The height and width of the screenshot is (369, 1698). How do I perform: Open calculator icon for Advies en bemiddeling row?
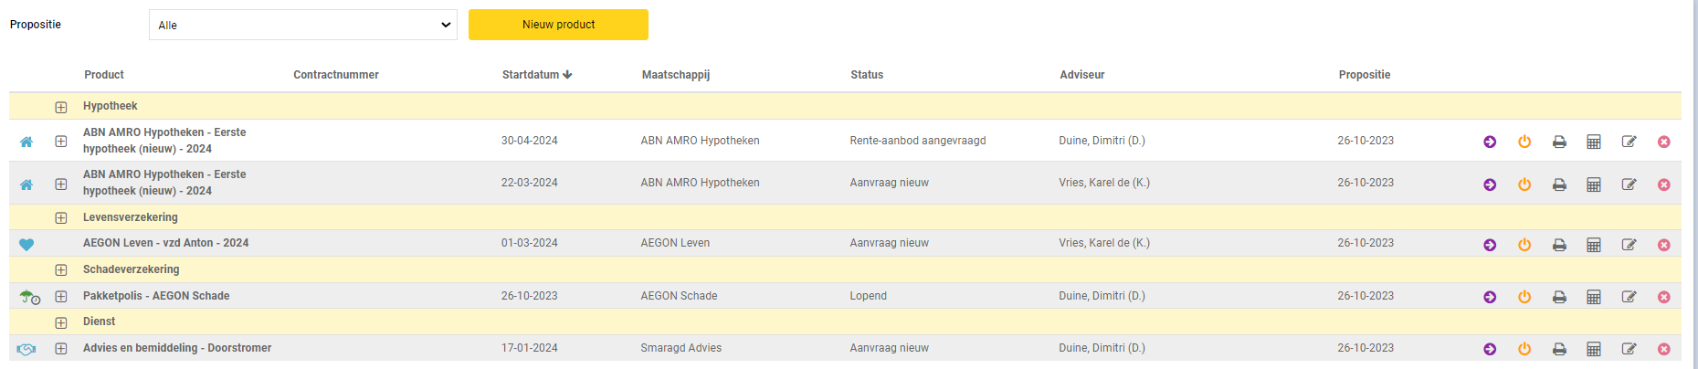click(1594, 349)
